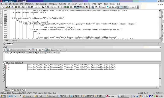Click the Undo arrow icon
This screenshot has height=98, width=164.
[36, 7]
